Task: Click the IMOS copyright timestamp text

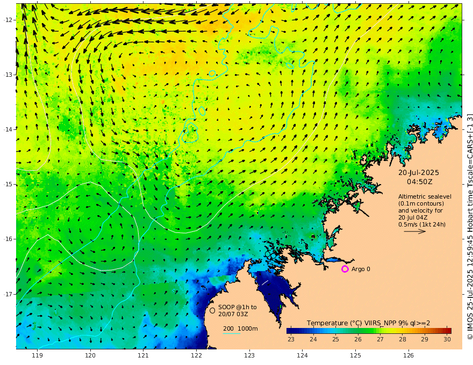Action: [x=470, y=227]
